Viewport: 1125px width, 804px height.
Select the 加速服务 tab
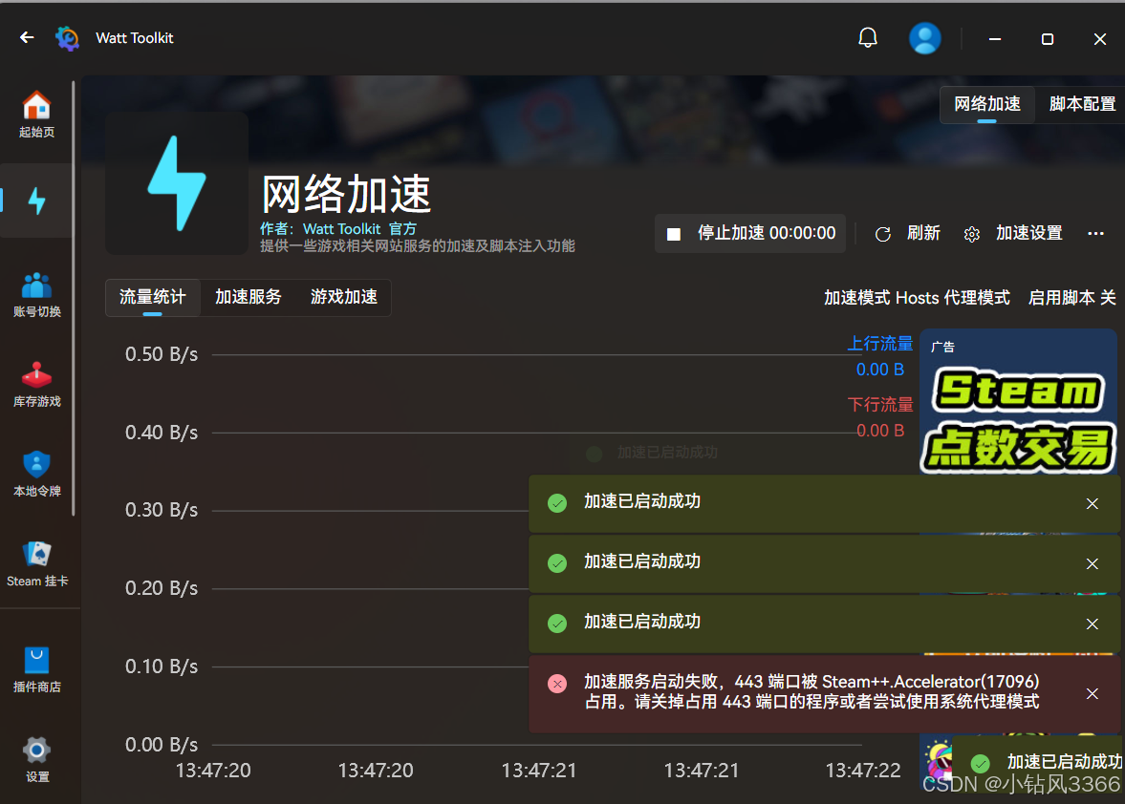249,297
